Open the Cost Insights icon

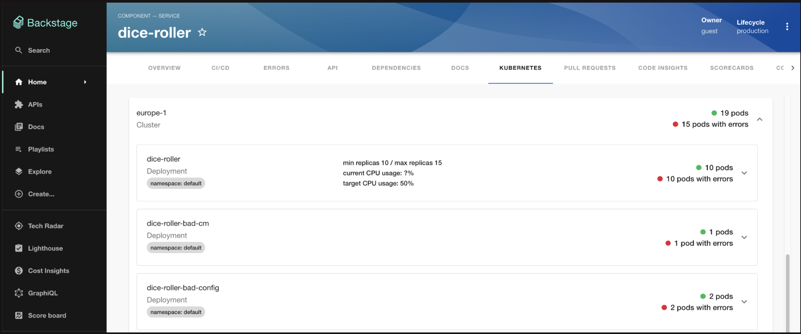(19, 270)
